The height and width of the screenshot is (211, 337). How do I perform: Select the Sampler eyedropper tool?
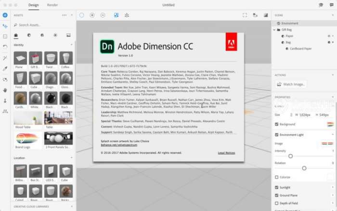click(5, 69)
